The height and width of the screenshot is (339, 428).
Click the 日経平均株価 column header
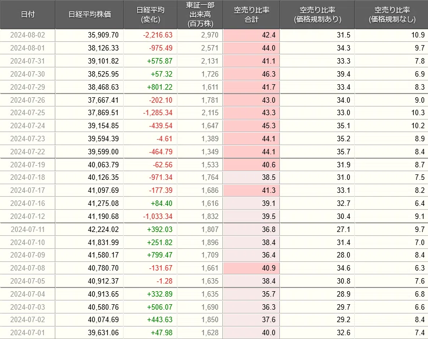(x=90, y=14)
